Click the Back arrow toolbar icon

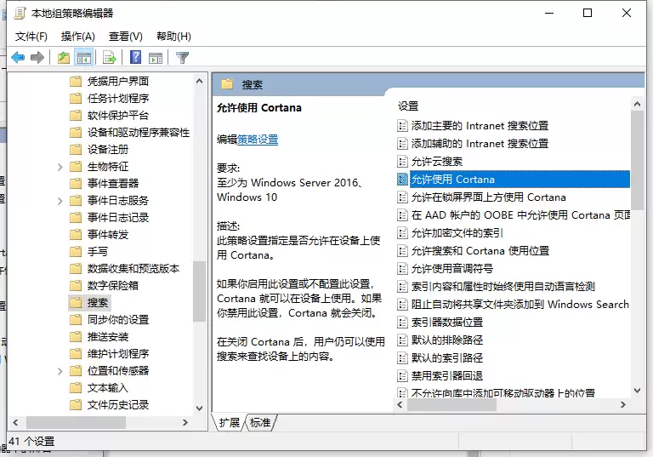(x=18, y=58)
